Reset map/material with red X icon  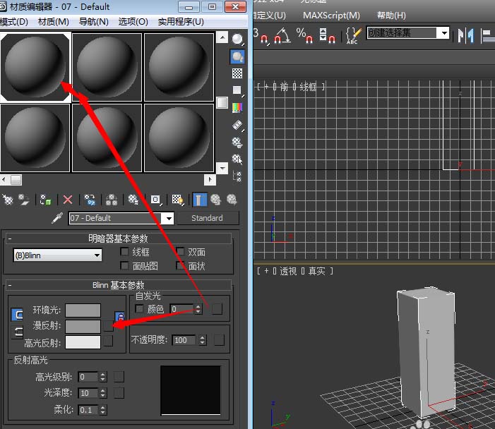68,200
